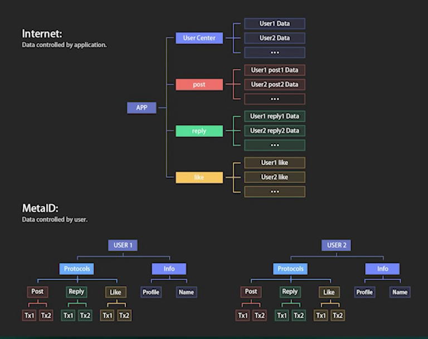
Task: Select the User1 like box
Action: [275, 163]
